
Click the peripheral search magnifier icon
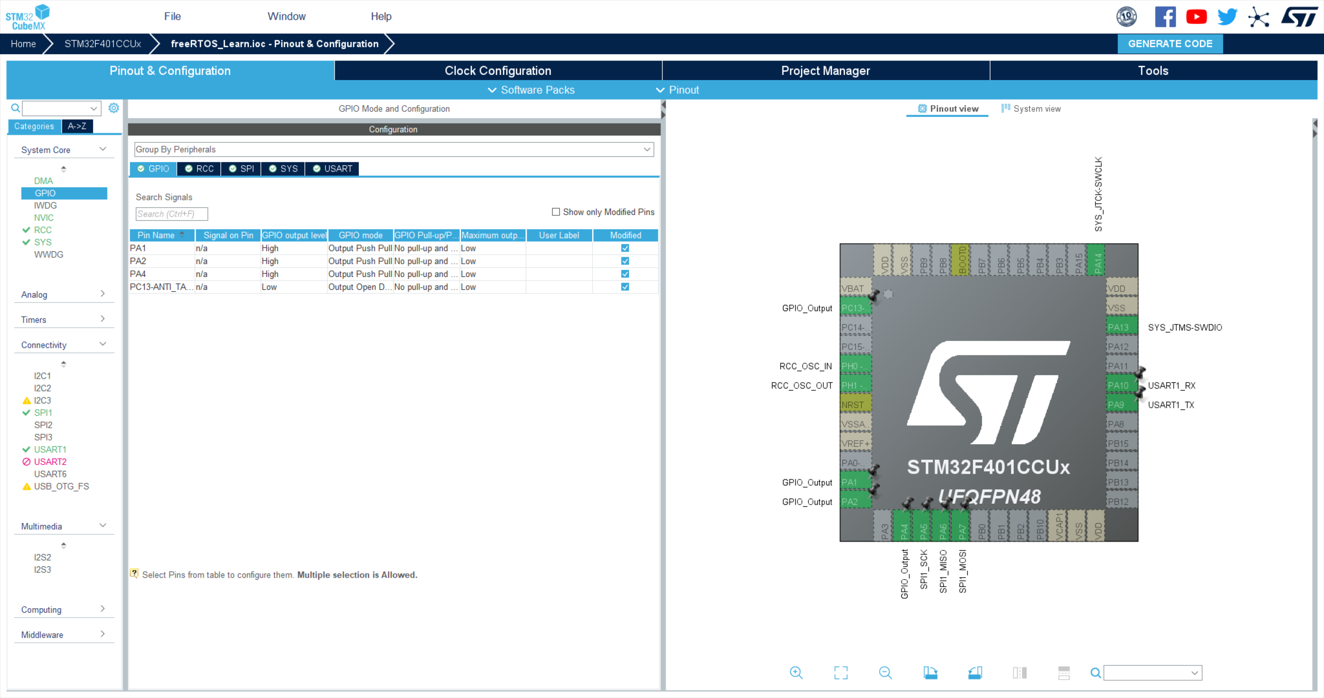click(16, 108)
